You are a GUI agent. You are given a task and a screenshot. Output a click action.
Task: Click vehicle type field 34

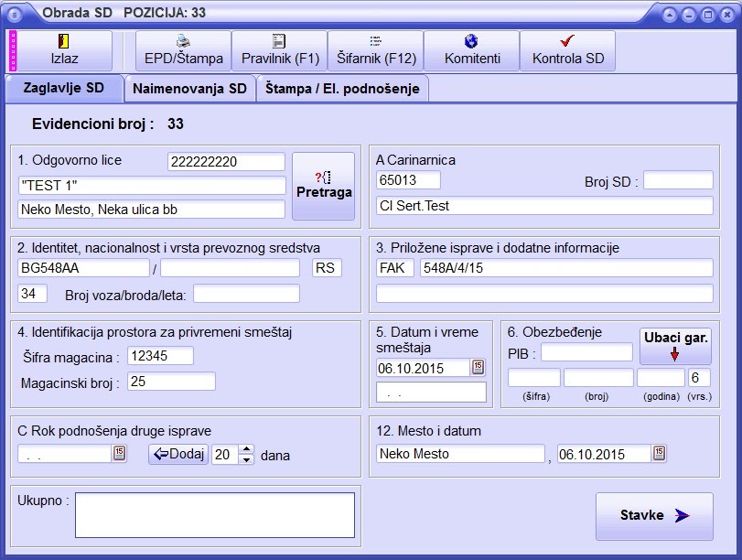(x=32, y=294)
